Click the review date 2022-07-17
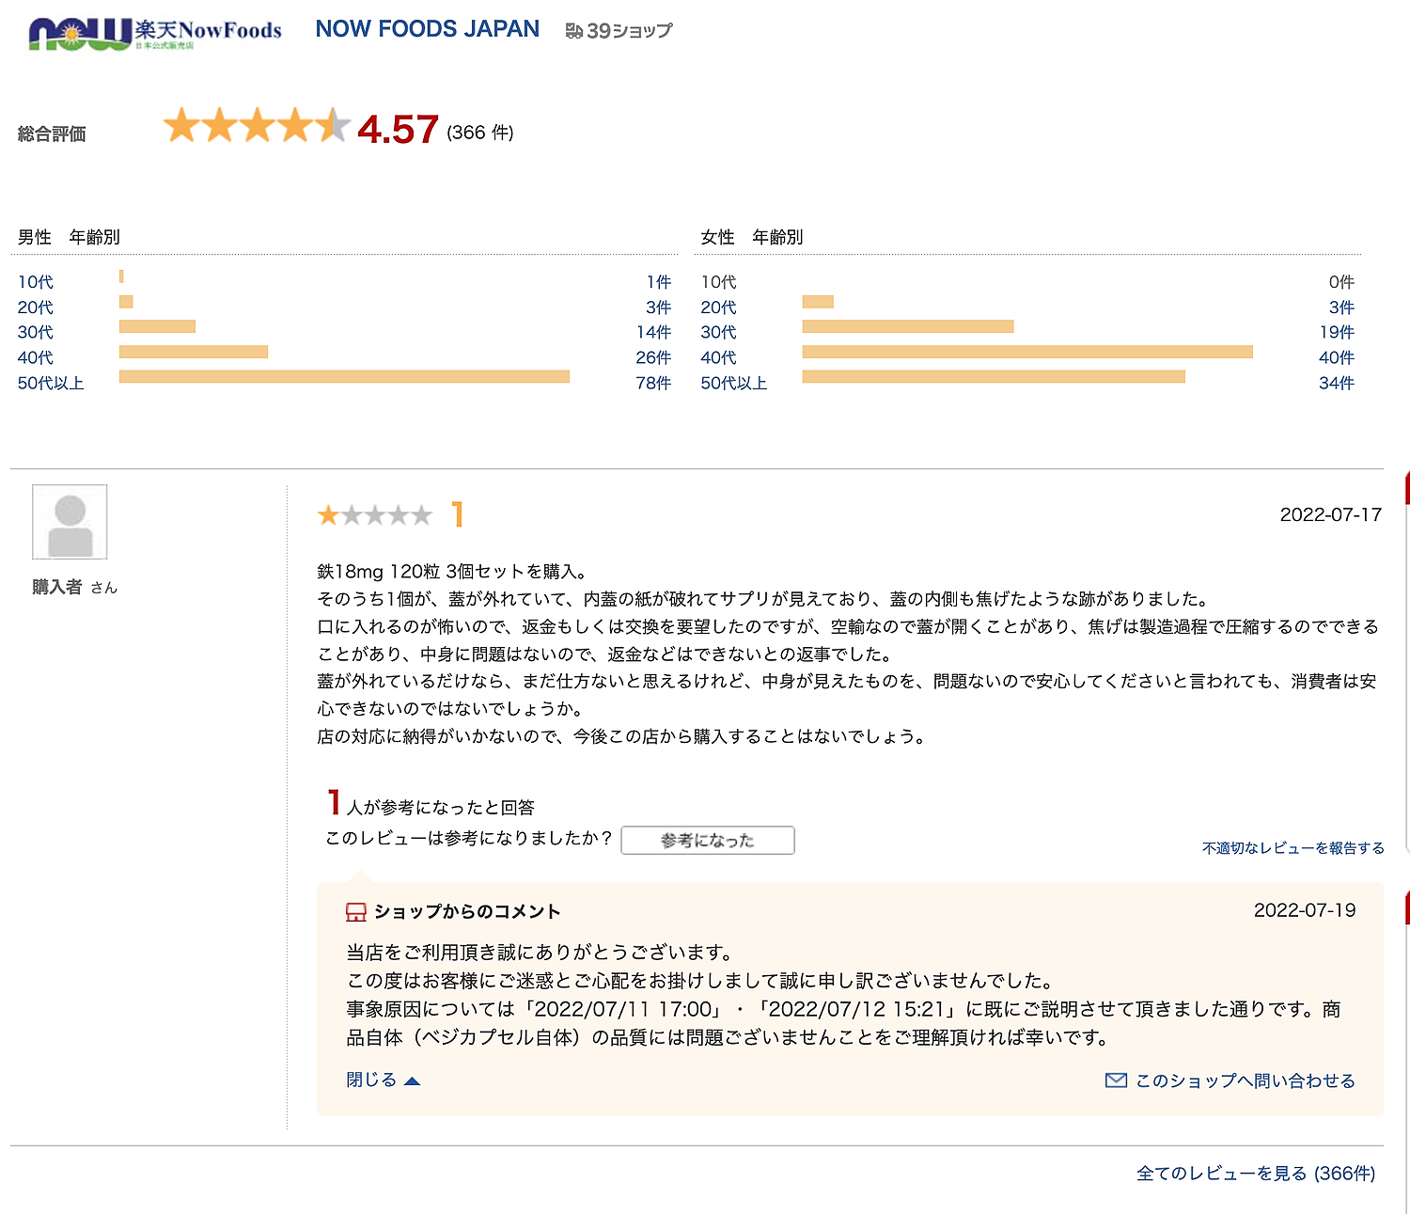 (x=1330, y=514)
